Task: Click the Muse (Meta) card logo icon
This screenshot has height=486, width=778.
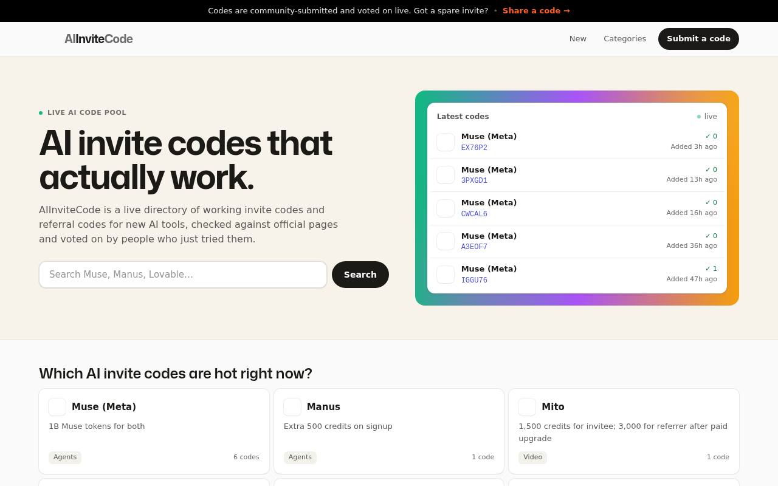Action: click(57, 407)
